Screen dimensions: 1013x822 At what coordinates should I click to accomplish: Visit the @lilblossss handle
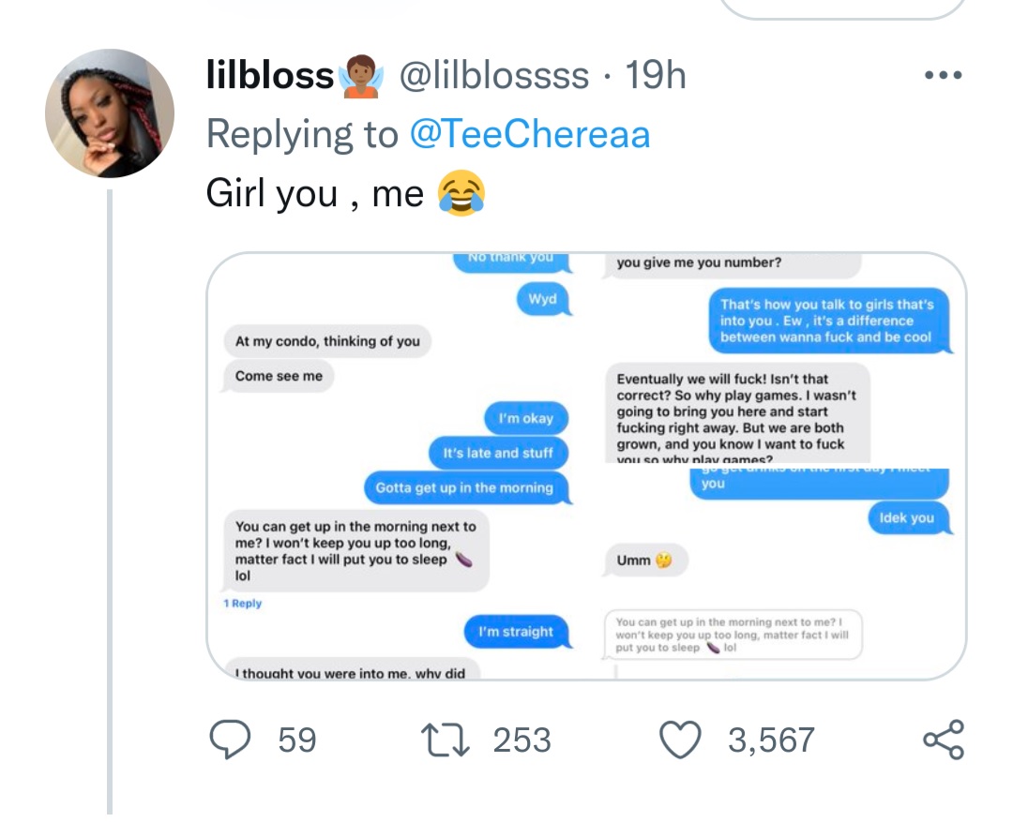click(495, 77)
